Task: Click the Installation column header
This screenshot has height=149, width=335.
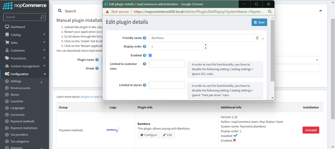Action: pos(311,107)
